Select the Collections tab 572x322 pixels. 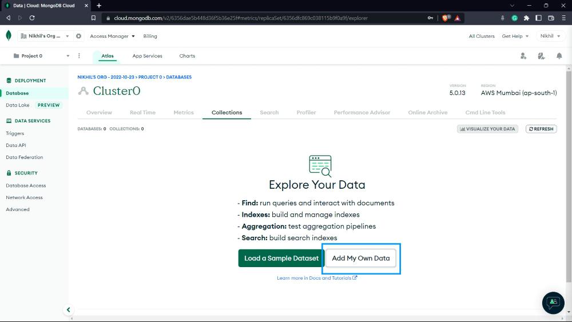[227, 112]
